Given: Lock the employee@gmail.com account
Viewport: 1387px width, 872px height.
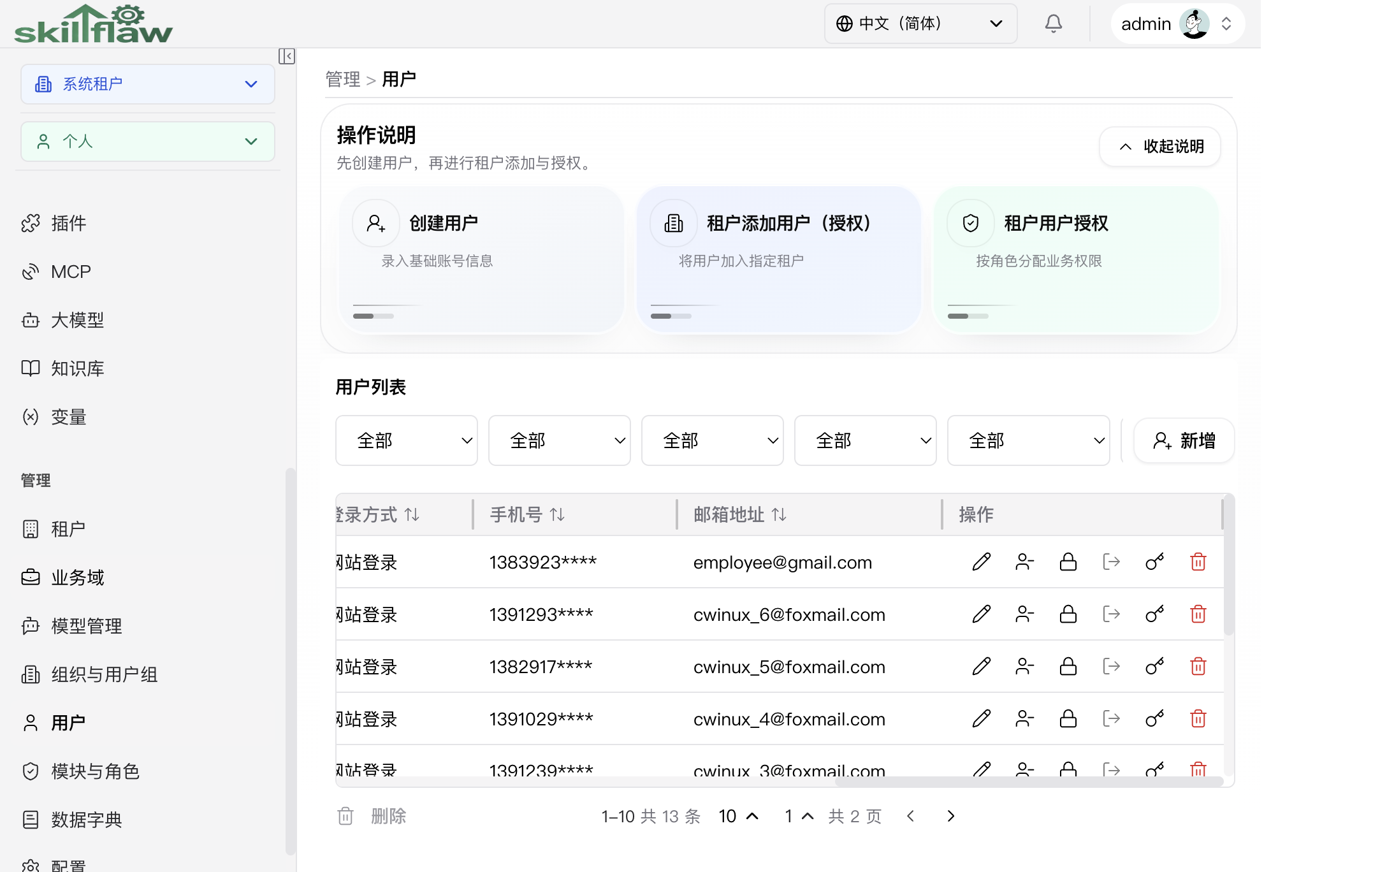Looking at the screenshot, I should click(1068, 562).
